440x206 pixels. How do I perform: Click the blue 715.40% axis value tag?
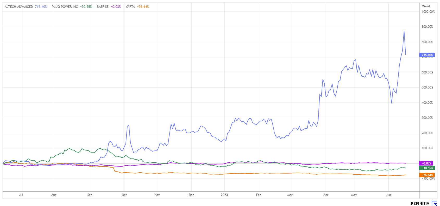coord(427,55)
